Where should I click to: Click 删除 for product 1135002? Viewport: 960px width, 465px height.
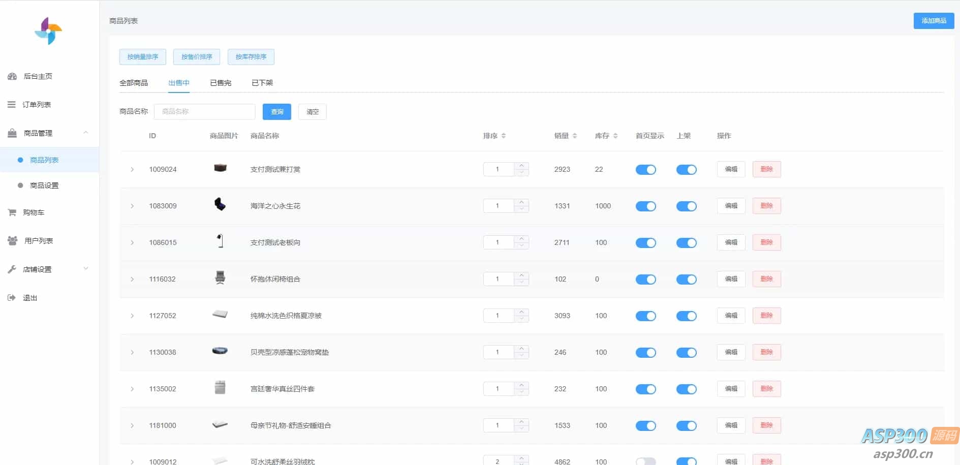coord(767,389)
